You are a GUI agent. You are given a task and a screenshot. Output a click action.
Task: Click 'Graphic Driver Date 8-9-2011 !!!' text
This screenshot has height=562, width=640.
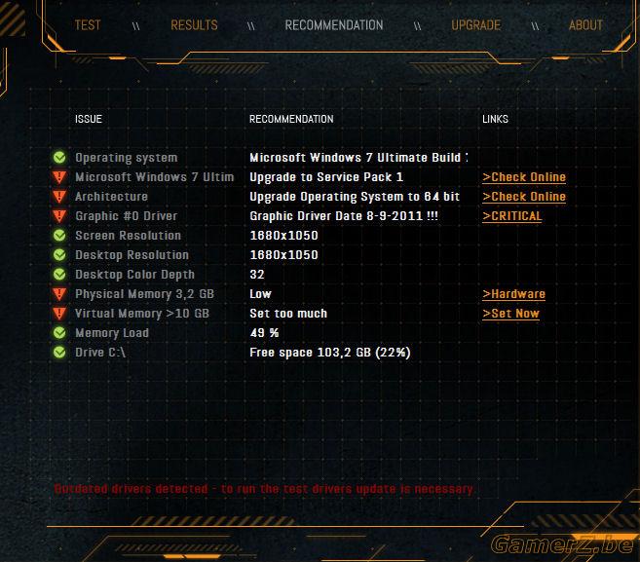pos(344,216)
